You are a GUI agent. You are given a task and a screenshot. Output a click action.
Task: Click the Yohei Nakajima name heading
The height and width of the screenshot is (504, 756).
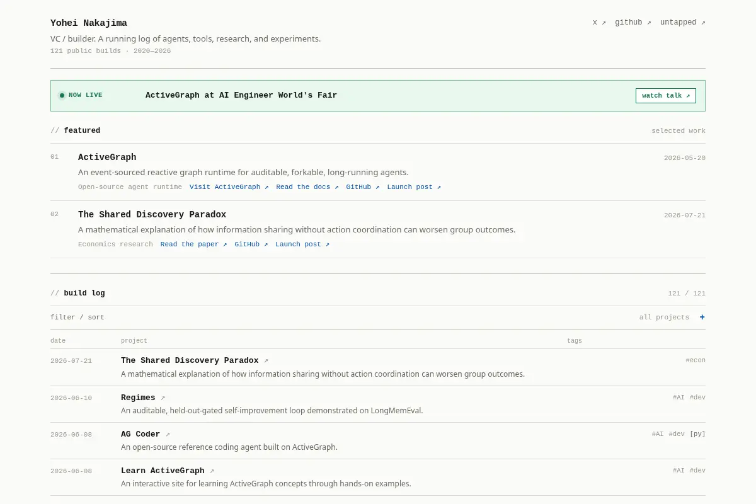(89, 23)
